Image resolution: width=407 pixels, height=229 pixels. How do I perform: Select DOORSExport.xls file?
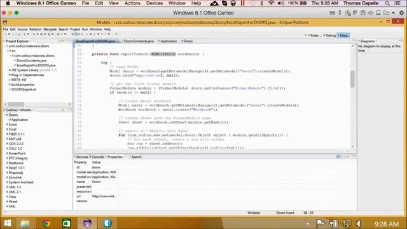[24, 89]
